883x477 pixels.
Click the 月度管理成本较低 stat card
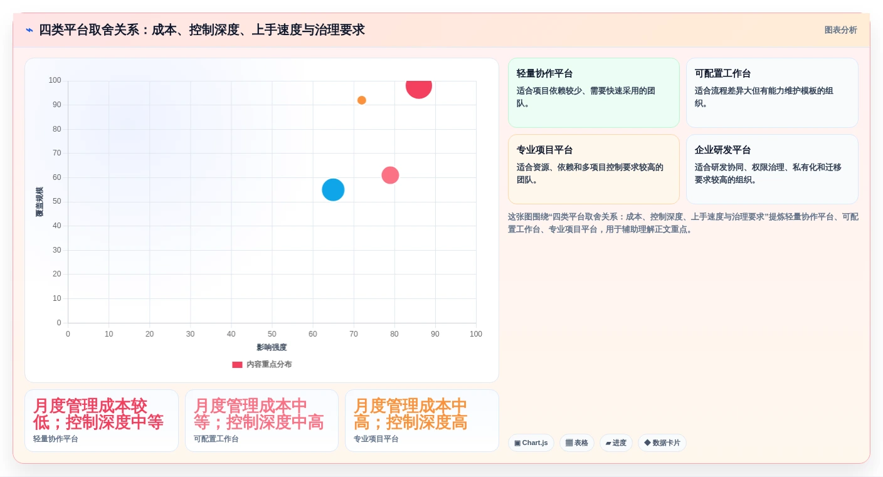click(x=102, y=421)
